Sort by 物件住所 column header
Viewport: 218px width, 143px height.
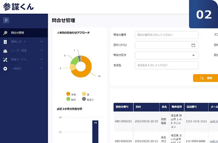pos(177,107)
